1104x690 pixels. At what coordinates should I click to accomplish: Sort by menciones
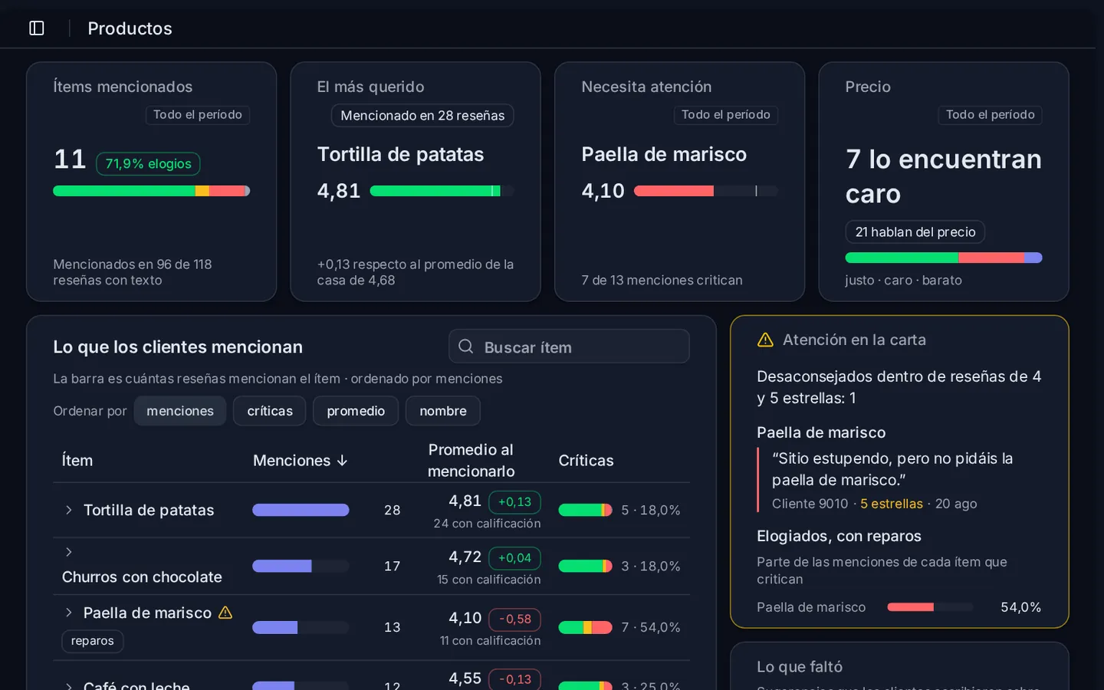tap(180, 411)
